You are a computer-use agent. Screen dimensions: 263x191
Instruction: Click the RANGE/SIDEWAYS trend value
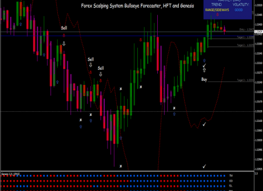click(x=217, y=10)
